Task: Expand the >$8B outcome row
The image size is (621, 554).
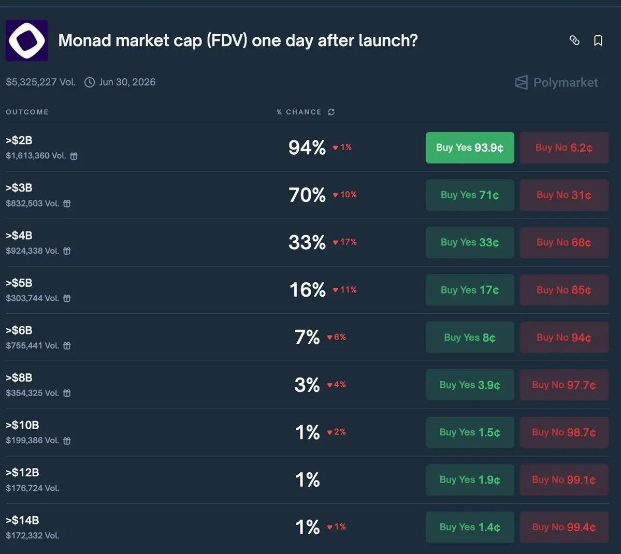Action: tap(155, 385)
